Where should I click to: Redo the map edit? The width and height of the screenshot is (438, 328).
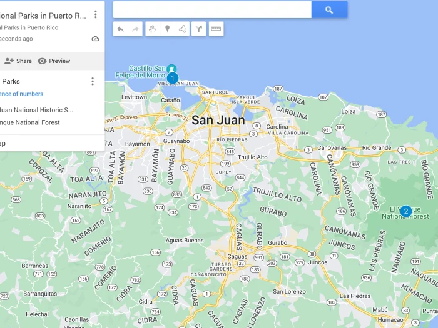coord(135,29)
